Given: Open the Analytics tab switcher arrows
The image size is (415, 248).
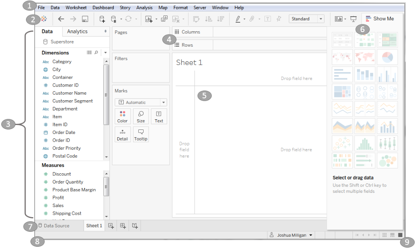Looking at the screenshot, I should point(105,31).
